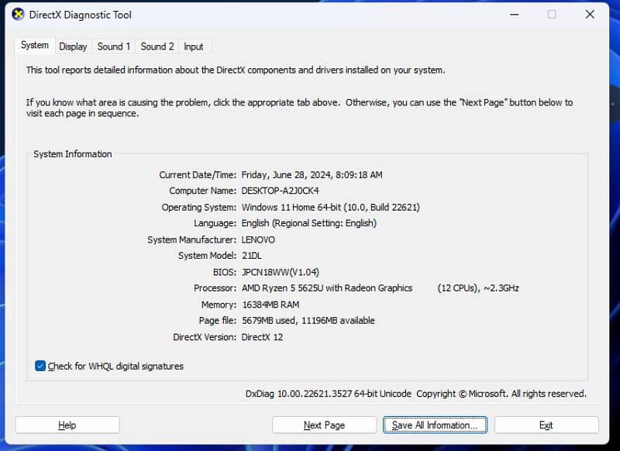
Task: Click Save All Information button
Action: coord(435,425)
